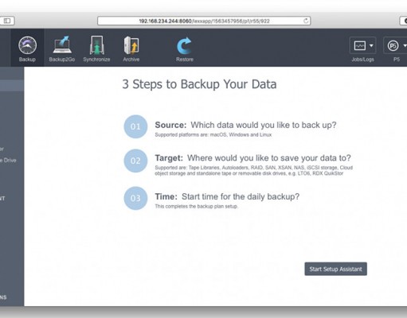The height and width of the screenshot is (318, 407).
Task: Select the 02 Target step circle
Action: tap(135, 161)
